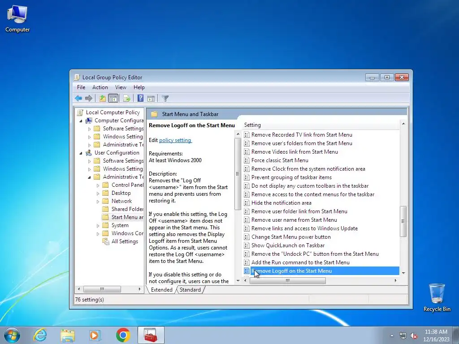Collapse User Configuration tree node
Screen dimensions: 459x344
[81, 153]
